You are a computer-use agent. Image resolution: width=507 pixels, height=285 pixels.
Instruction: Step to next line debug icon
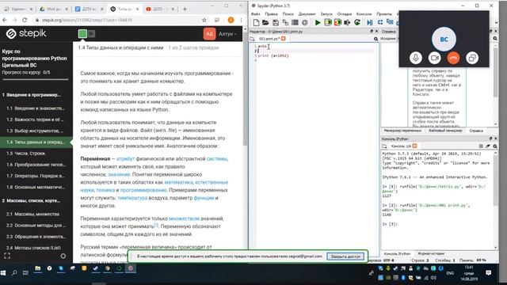click(380, 23)
